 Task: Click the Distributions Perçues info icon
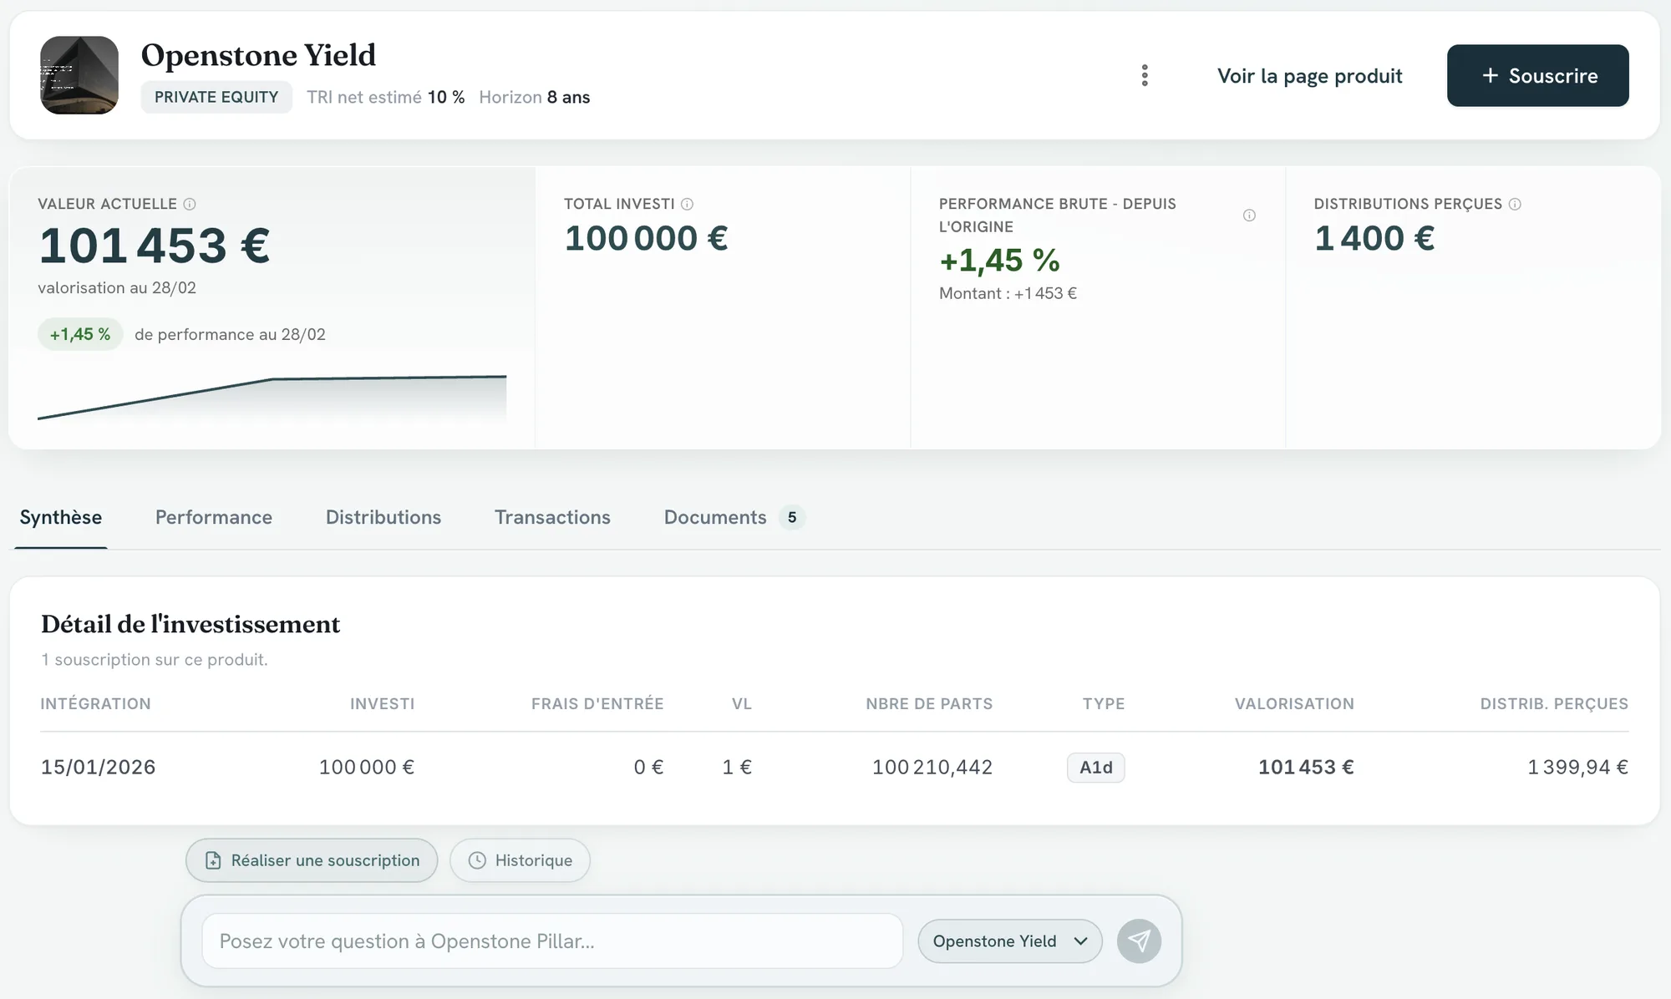click(1515, 204)
